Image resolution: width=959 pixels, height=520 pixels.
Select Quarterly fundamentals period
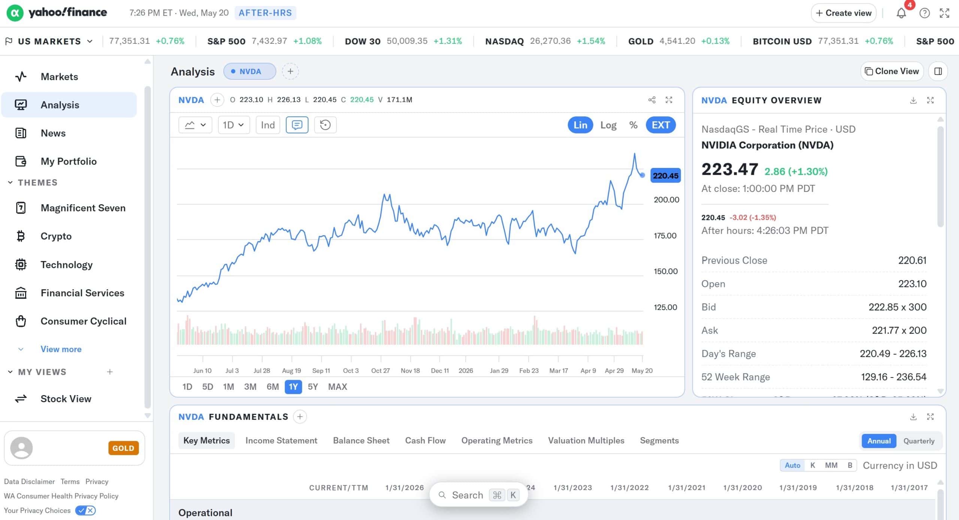(x=919, y=441)
